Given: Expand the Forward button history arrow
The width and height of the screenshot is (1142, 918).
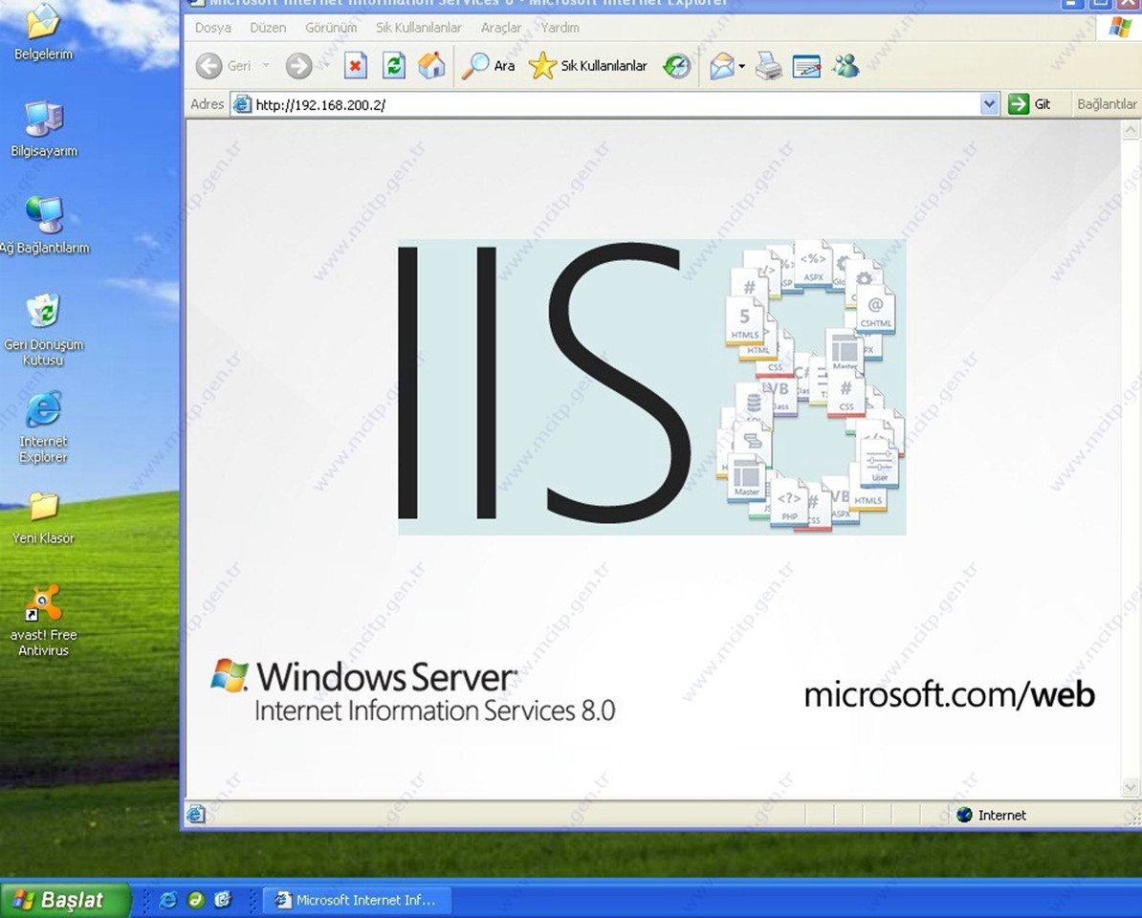Looking at the screenshot, I should pyautogui.click(x=325, y=66).
